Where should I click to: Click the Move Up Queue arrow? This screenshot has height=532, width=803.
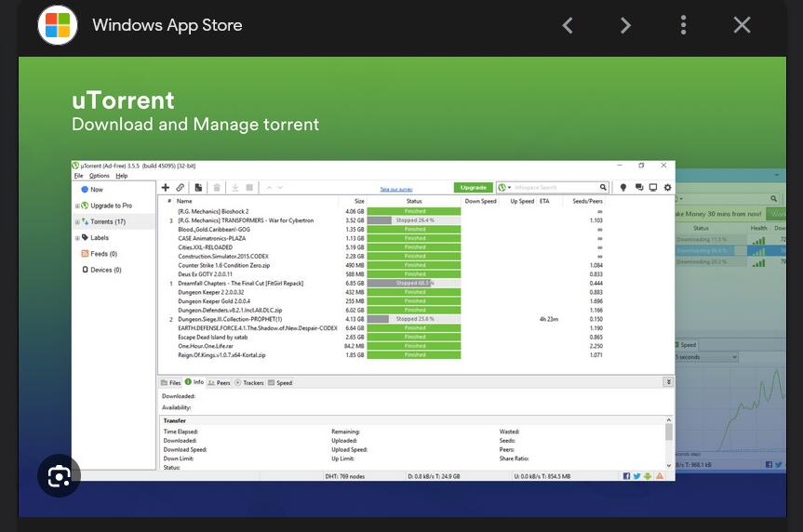(x=269, y=187)
